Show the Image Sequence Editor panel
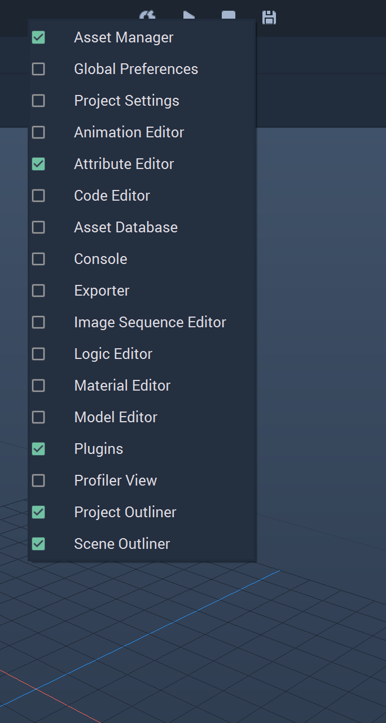The height and width of the screenshot is (723, 386). click(x=142, y=322)
